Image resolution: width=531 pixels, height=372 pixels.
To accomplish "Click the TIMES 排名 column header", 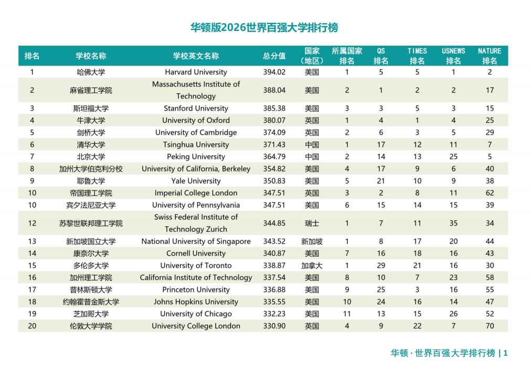I will pyautogui.click(x=417, y=56).
